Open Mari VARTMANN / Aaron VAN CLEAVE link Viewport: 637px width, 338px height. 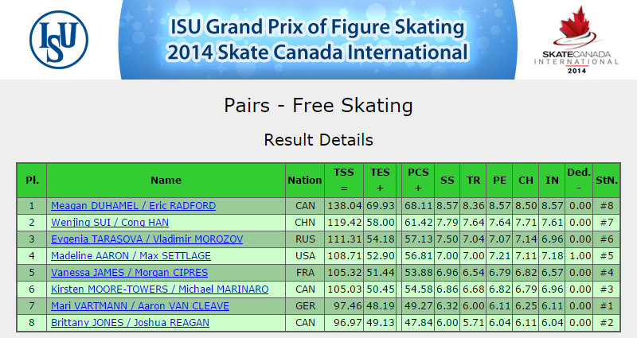(140, 305)
